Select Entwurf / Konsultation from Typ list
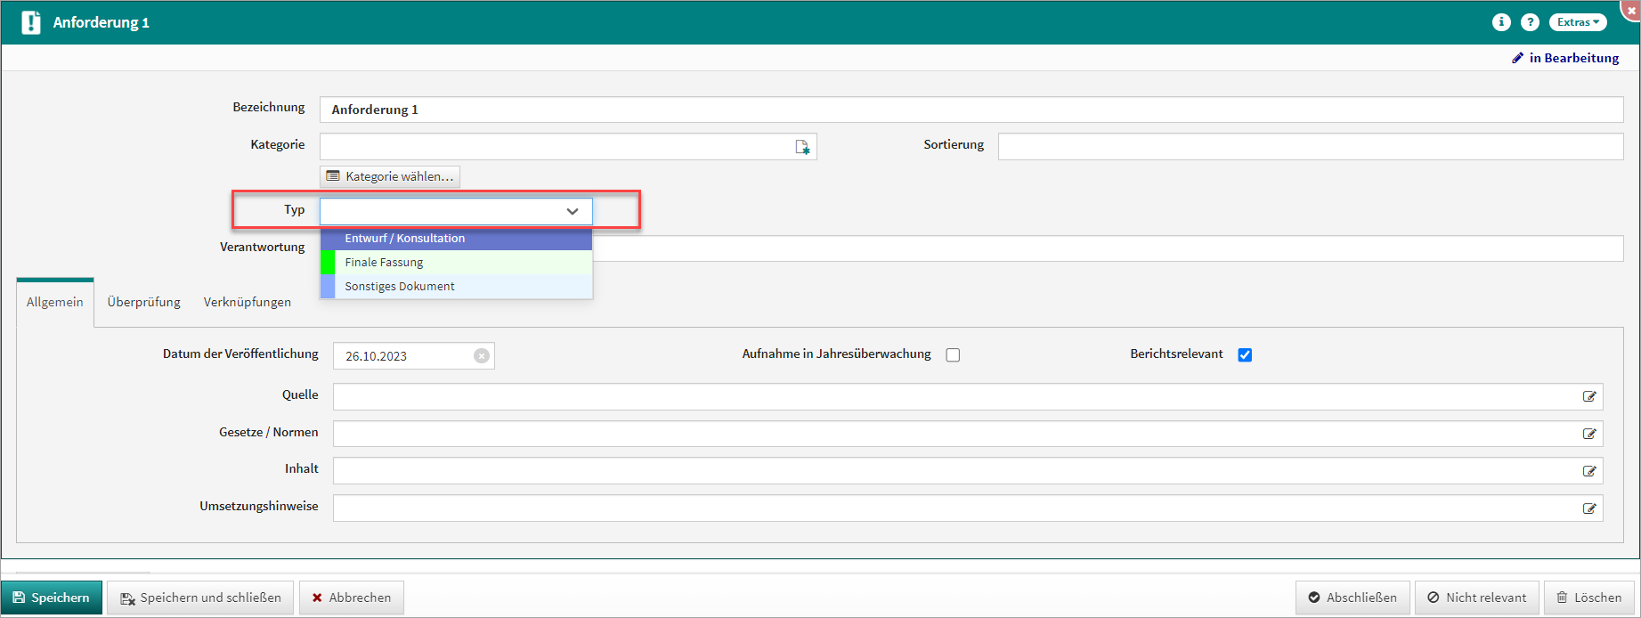The width and height of the screenshot is (1641, 618). (x=405, y=239)
